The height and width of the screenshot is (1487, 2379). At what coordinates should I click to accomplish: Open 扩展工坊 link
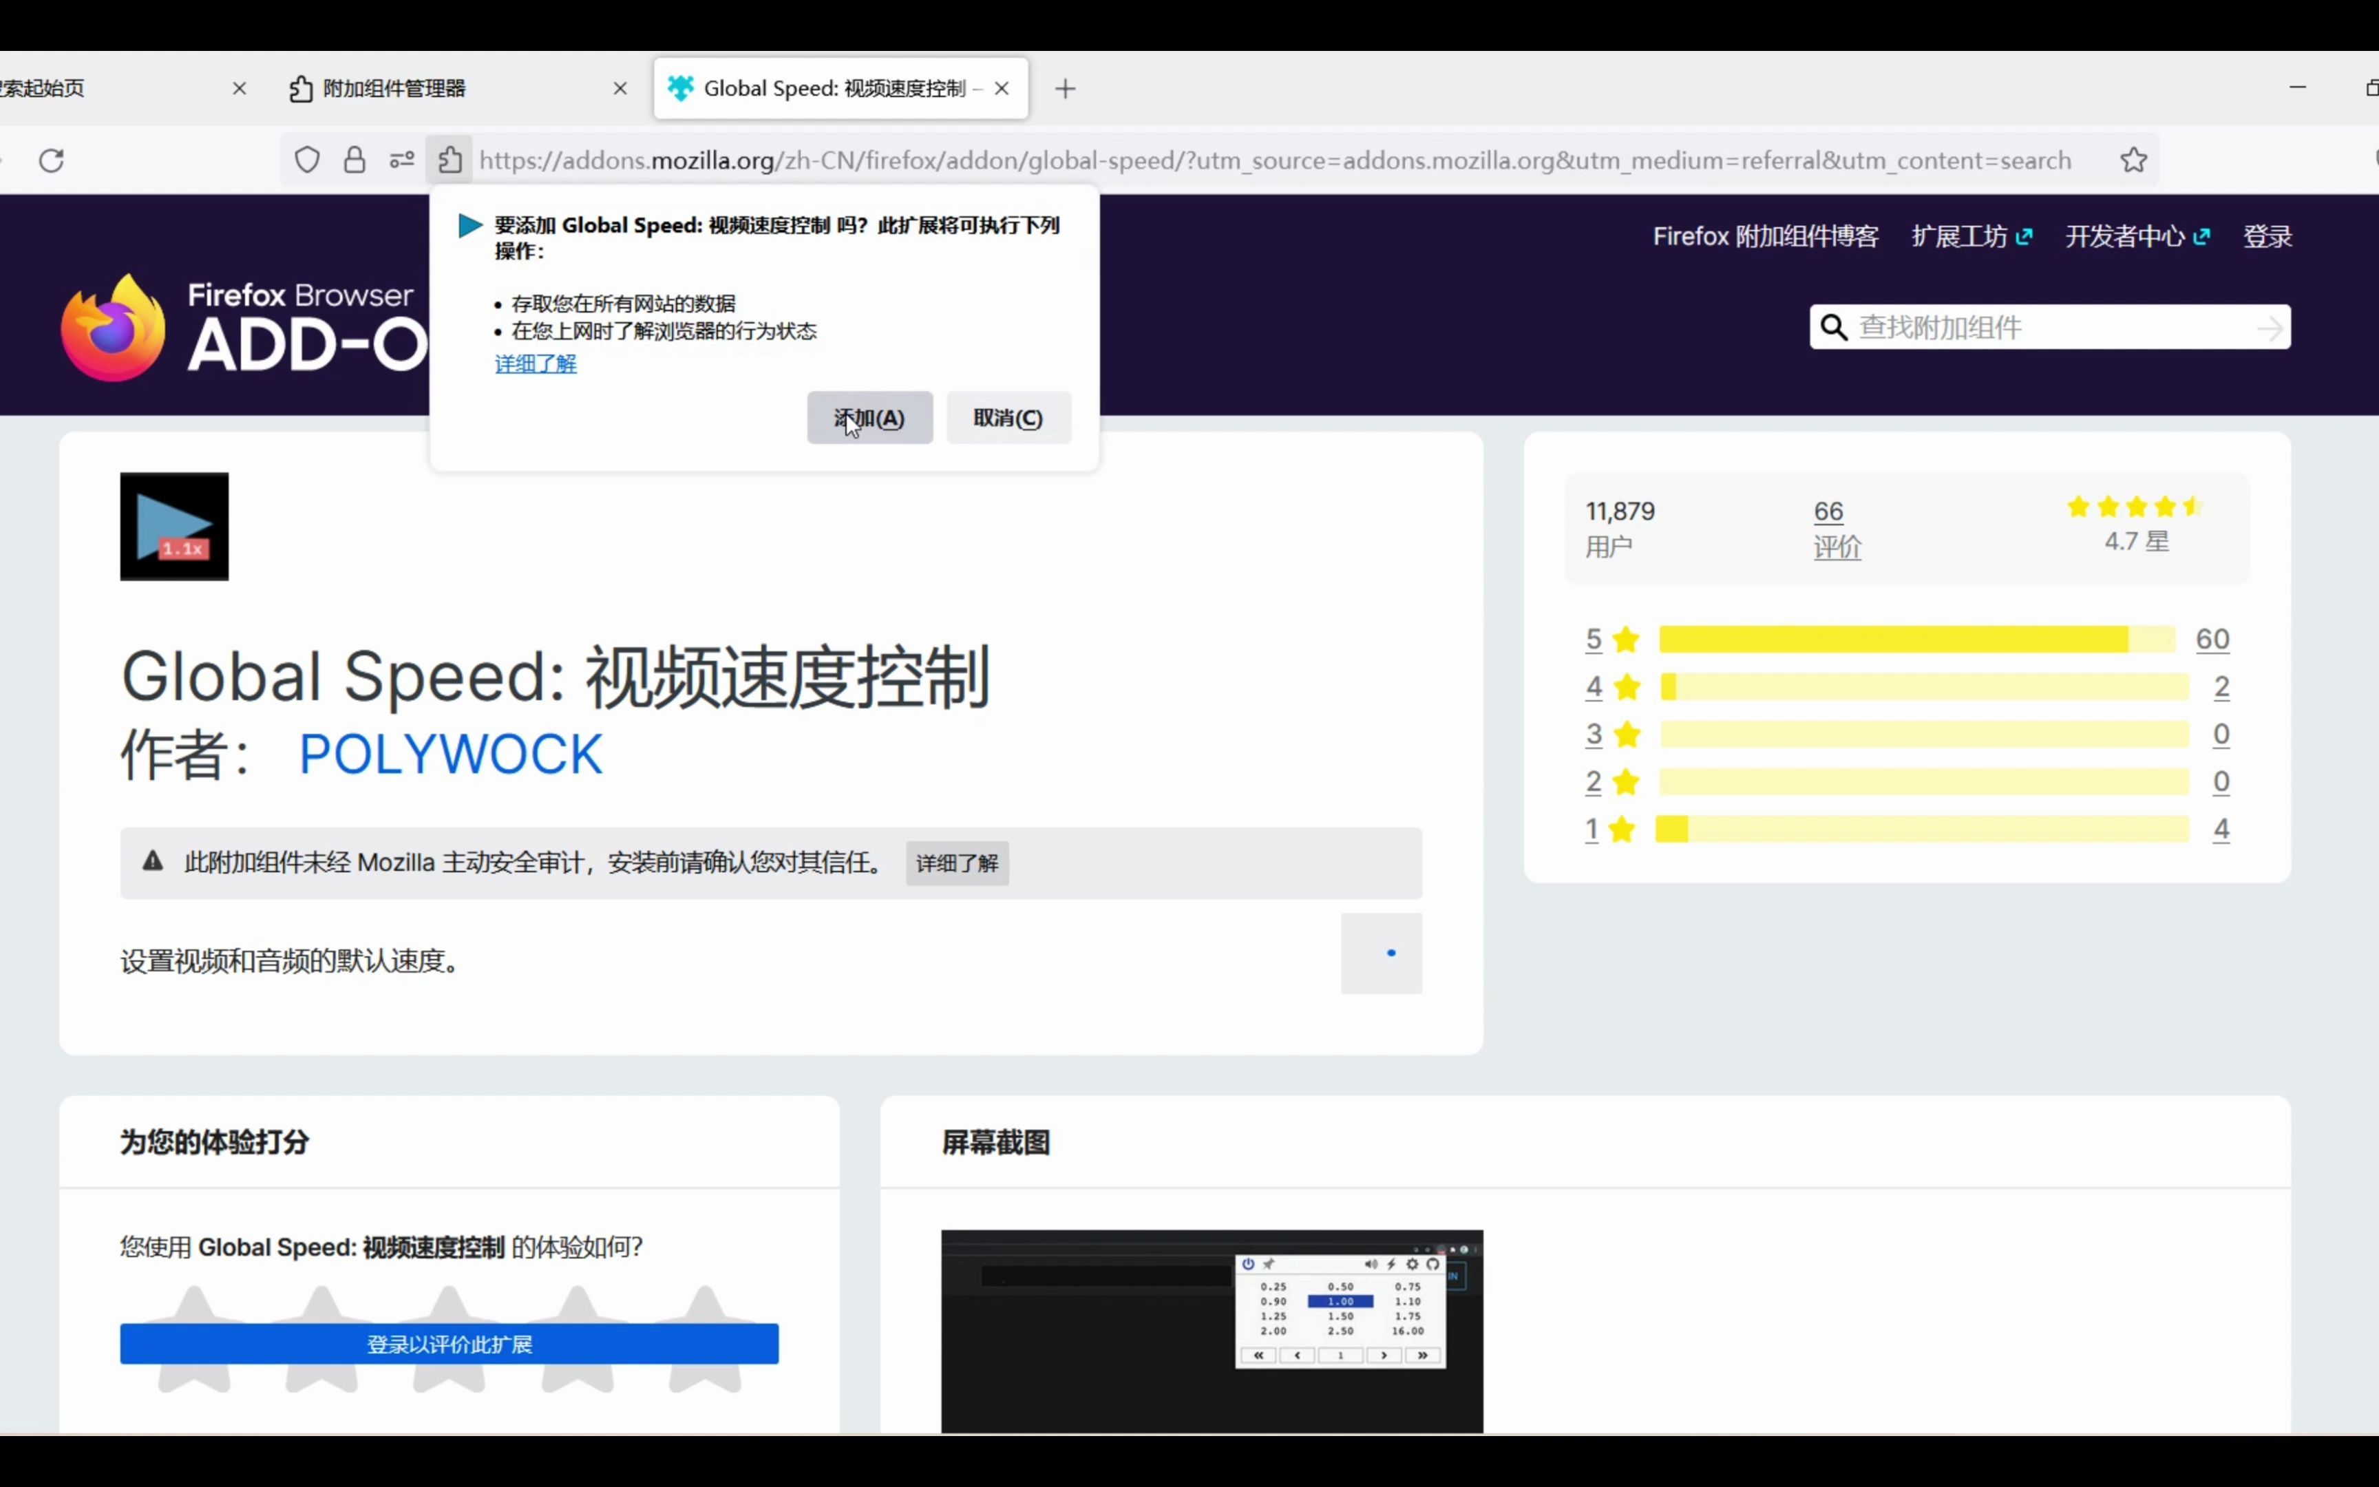click(1971, 236)
